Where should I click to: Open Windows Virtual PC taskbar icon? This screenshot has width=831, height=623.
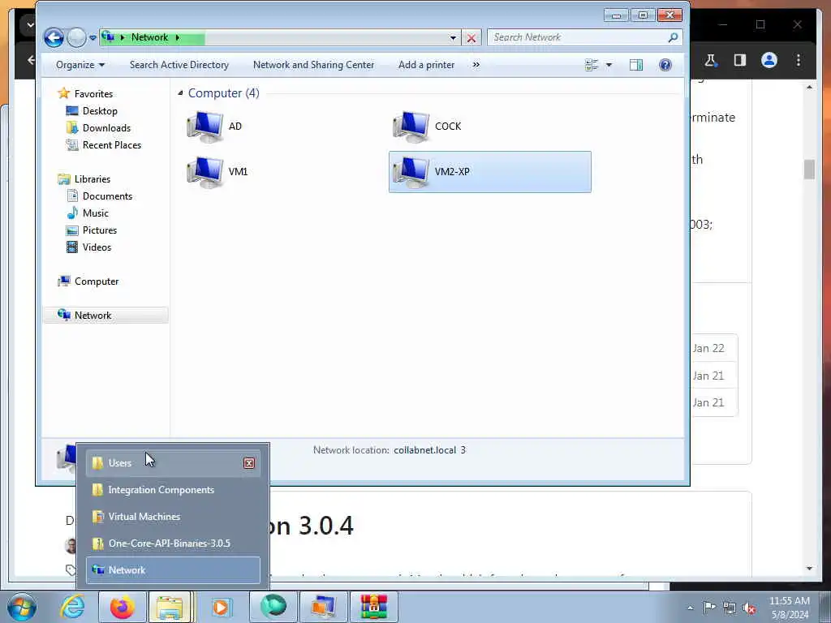click(x=323, y=607)
